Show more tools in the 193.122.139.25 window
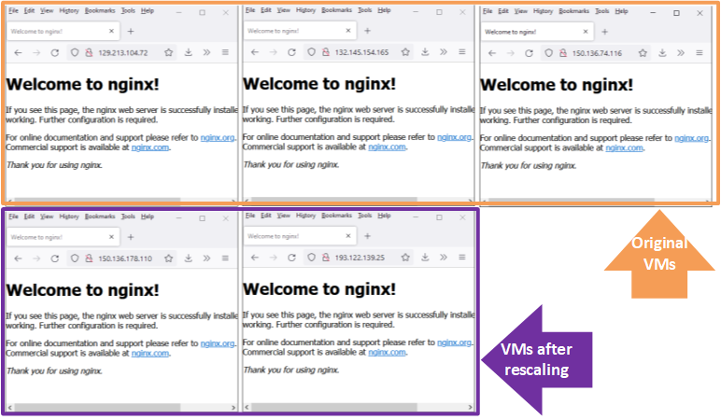 [444, 258]
